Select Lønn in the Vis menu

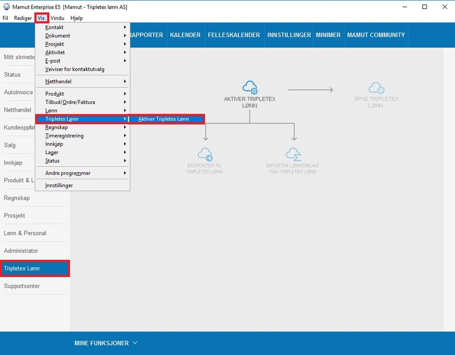83,110
